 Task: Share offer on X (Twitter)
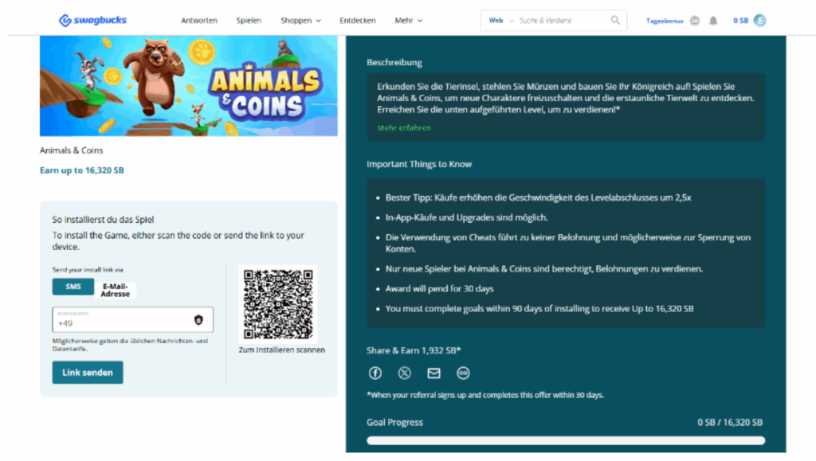[404, 373]
